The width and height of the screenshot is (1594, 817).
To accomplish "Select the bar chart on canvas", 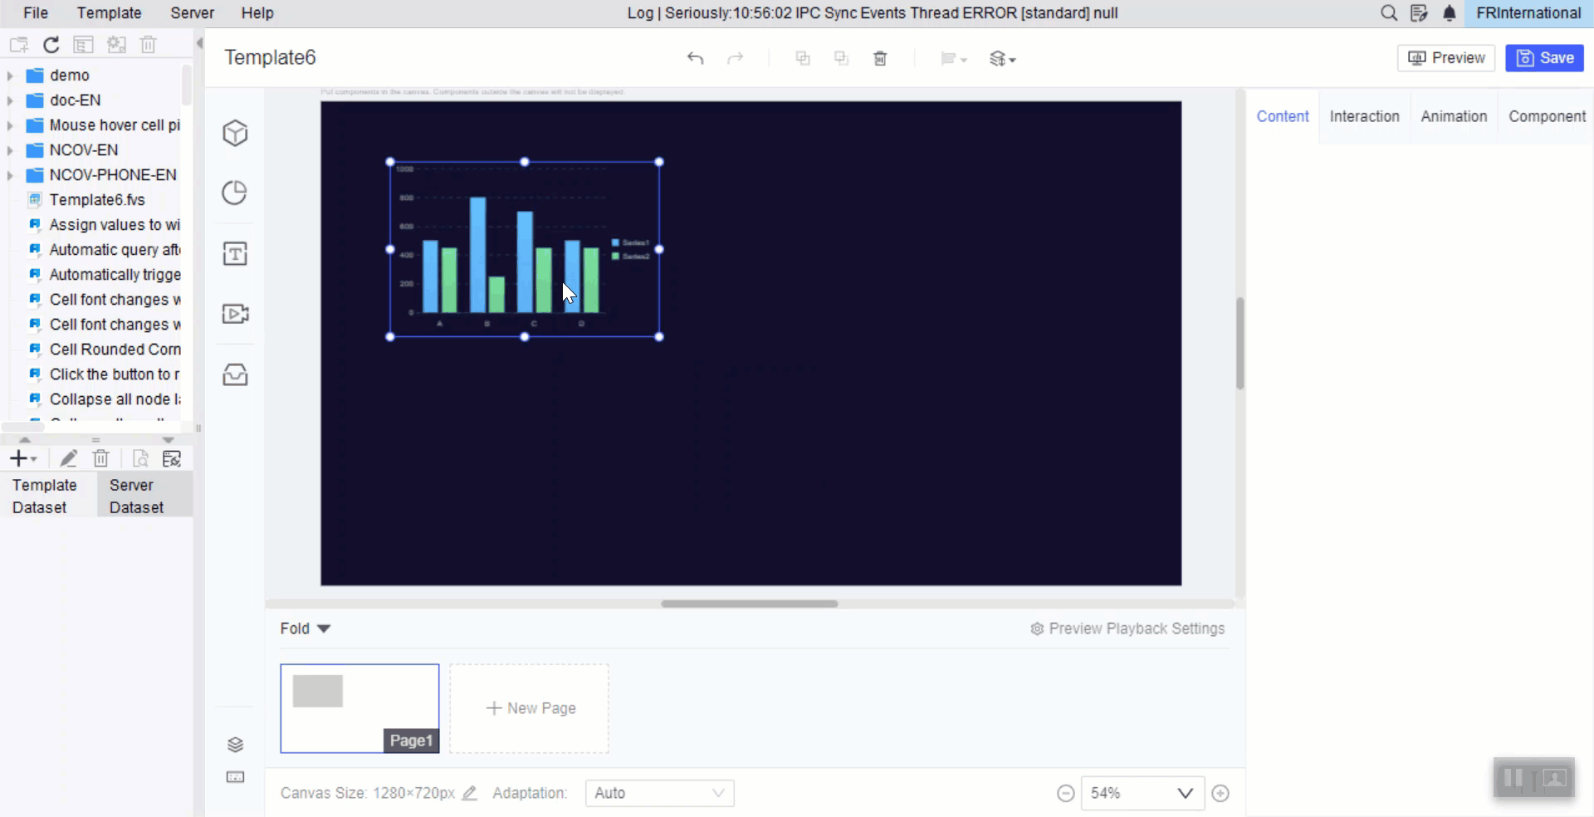I will (525, 249).
